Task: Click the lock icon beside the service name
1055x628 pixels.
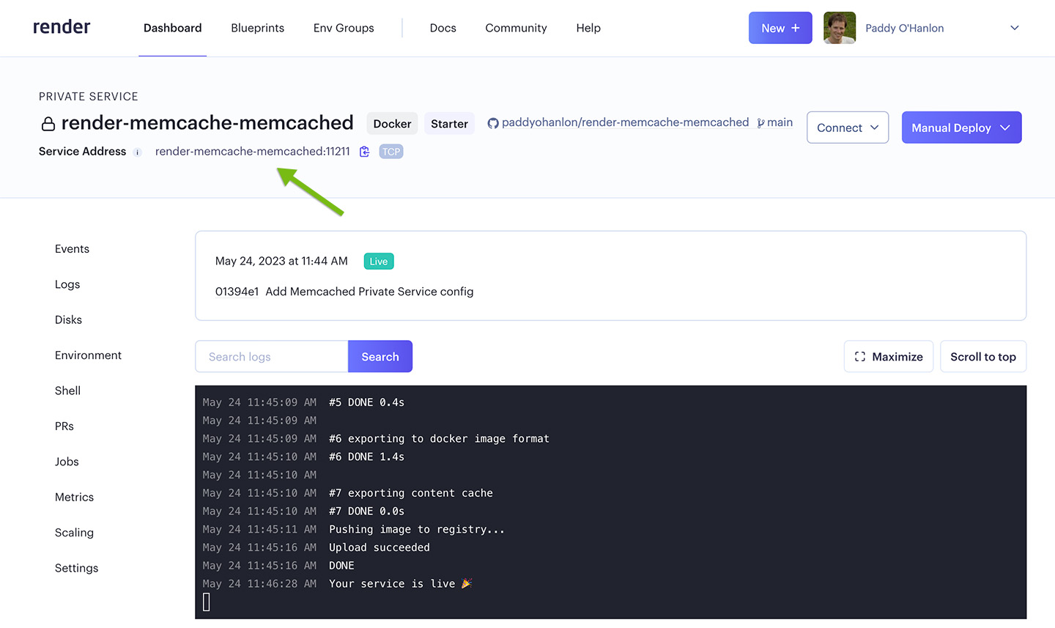Action: point(48,124)
